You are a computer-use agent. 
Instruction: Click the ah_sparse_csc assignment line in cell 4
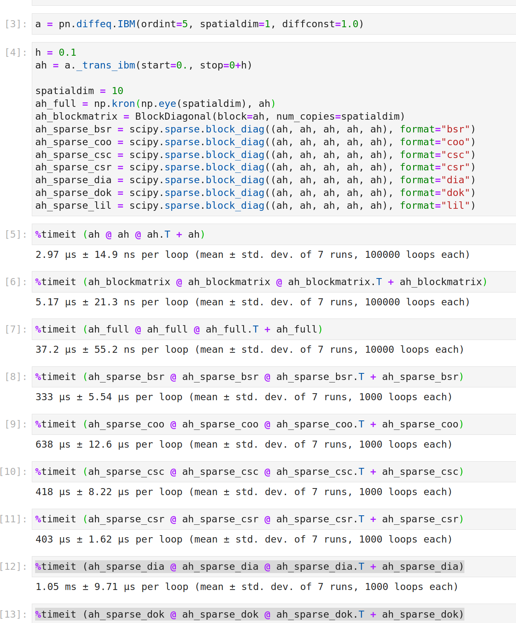point(256,155)
